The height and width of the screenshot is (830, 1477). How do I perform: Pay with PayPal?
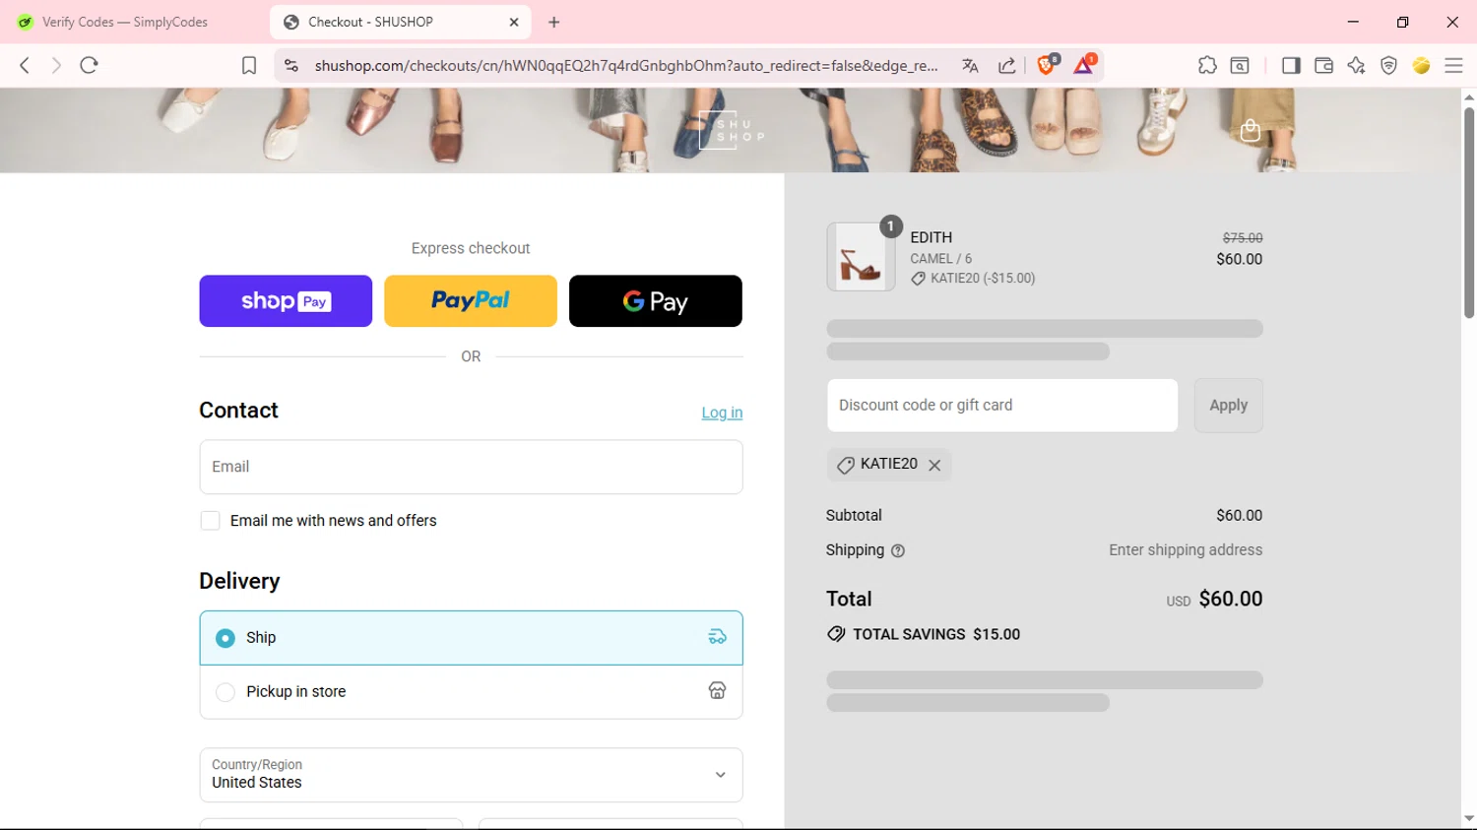point(471,301)
